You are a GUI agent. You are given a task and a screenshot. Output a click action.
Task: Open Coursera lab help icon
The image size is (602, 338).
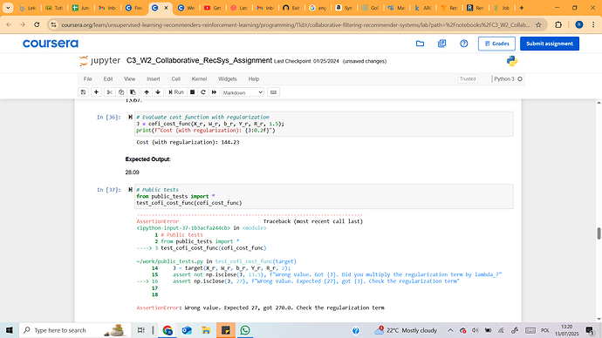[464, 44]
